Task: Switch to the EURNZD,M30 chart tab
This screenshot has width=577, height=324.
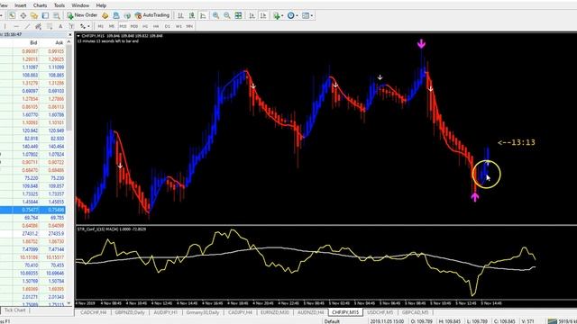Action: pyautogui.click(x=274, y=312)
